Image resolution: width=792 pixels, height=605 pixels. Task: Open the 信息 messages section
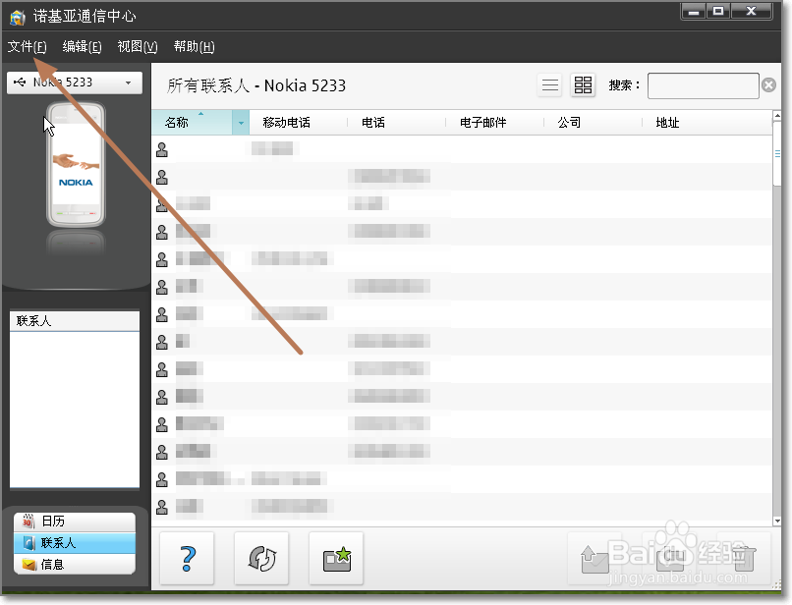[x=75, y=564]
